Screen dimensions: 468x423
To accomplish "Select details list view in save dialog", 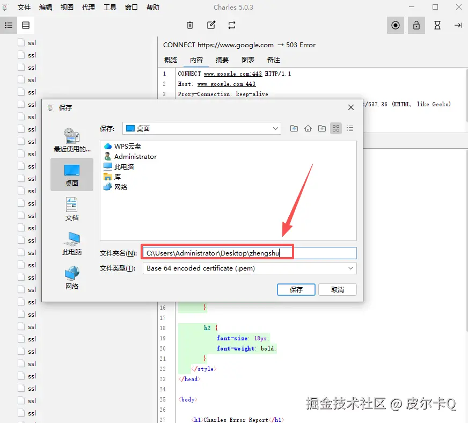I will [350, 128].
